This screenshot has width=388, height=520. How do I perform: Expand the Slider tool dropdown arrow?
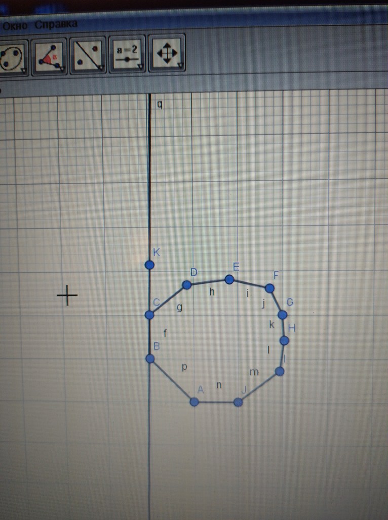click(x=140, y=67)
